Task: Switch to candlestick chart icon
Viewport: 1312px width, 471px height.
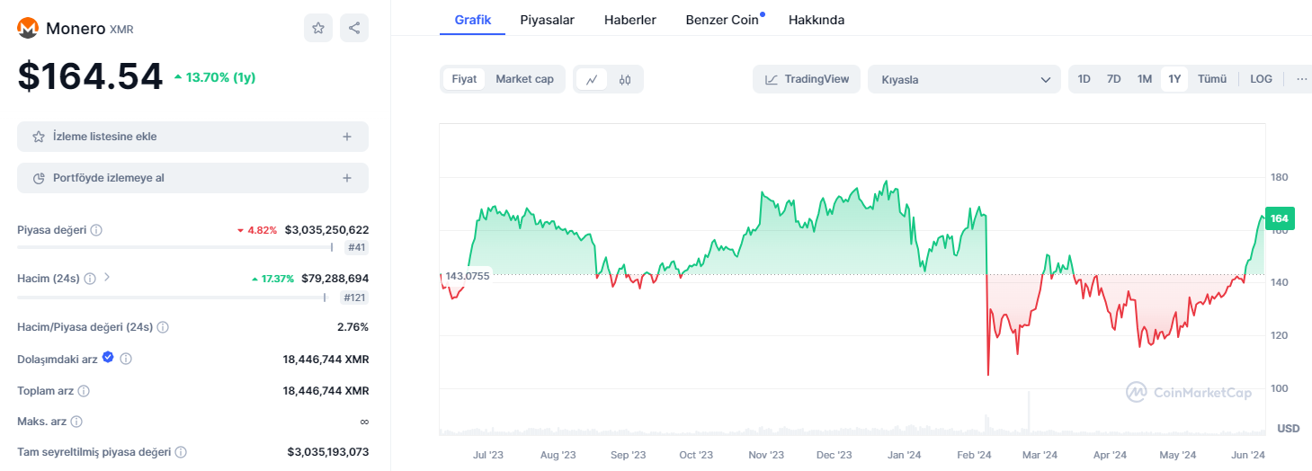Action: (625, 79)
